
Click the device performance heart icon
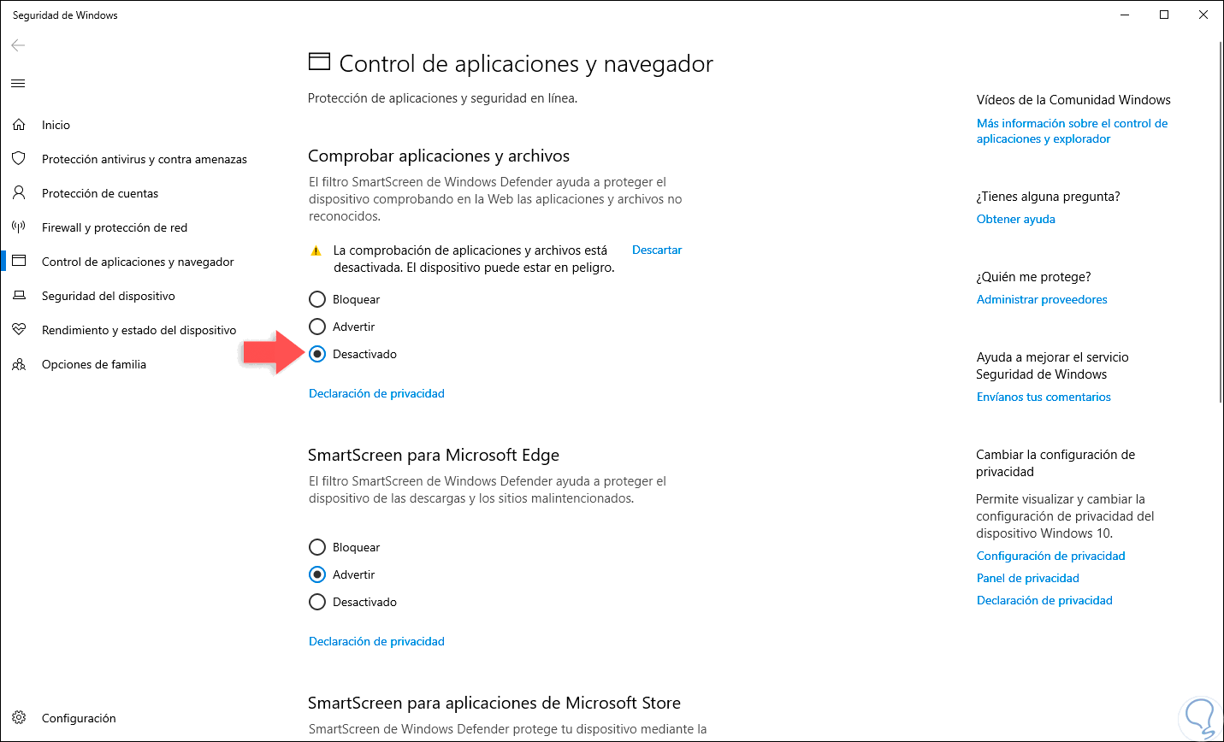[19, 330]
